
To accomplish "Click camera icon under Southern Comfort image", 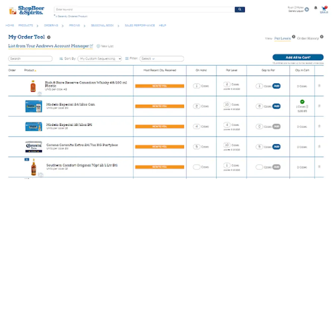I will pyautogui.click(x=41, y=175).
